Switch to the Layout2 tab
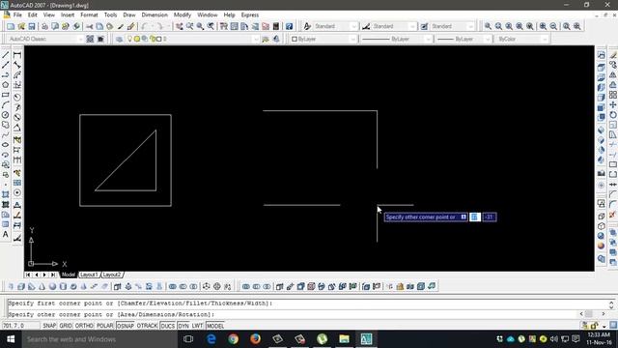 (x=112, y=275)
